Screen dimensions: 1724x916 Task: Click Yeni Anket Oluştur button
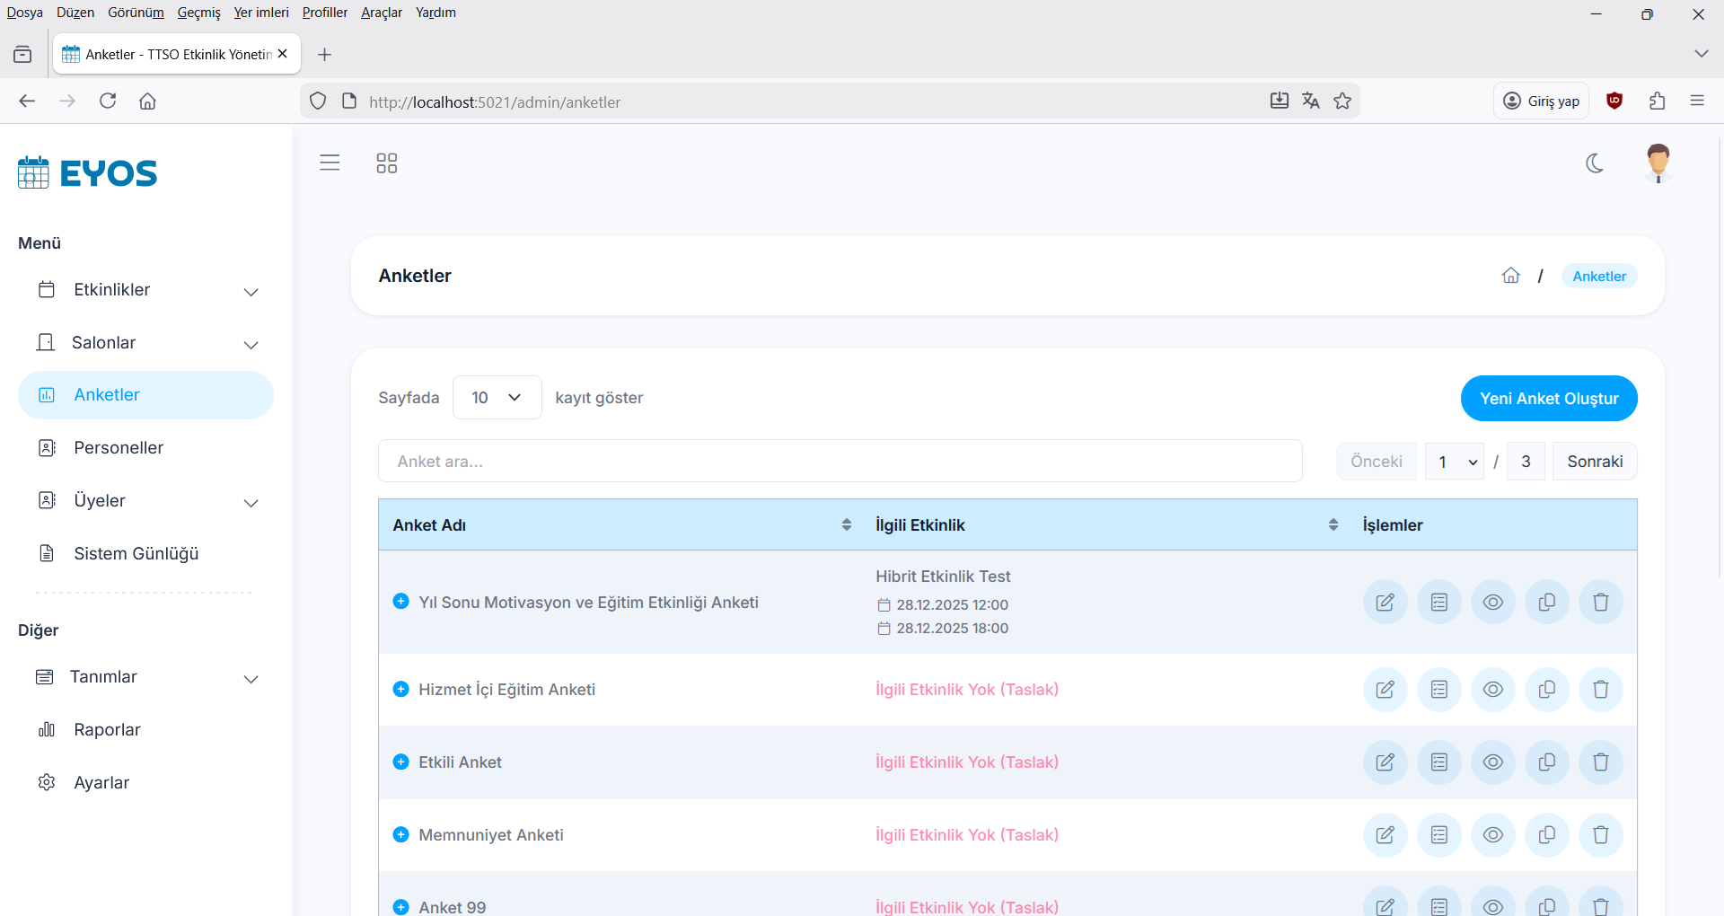1548,399
